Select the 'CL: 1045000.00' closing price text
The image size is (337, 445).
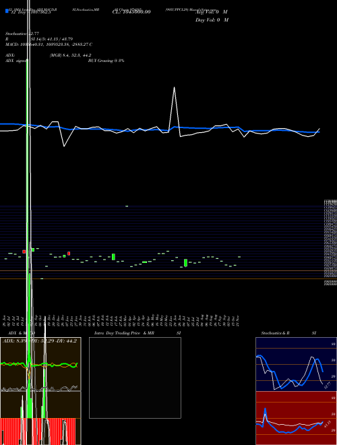point(131,12)
